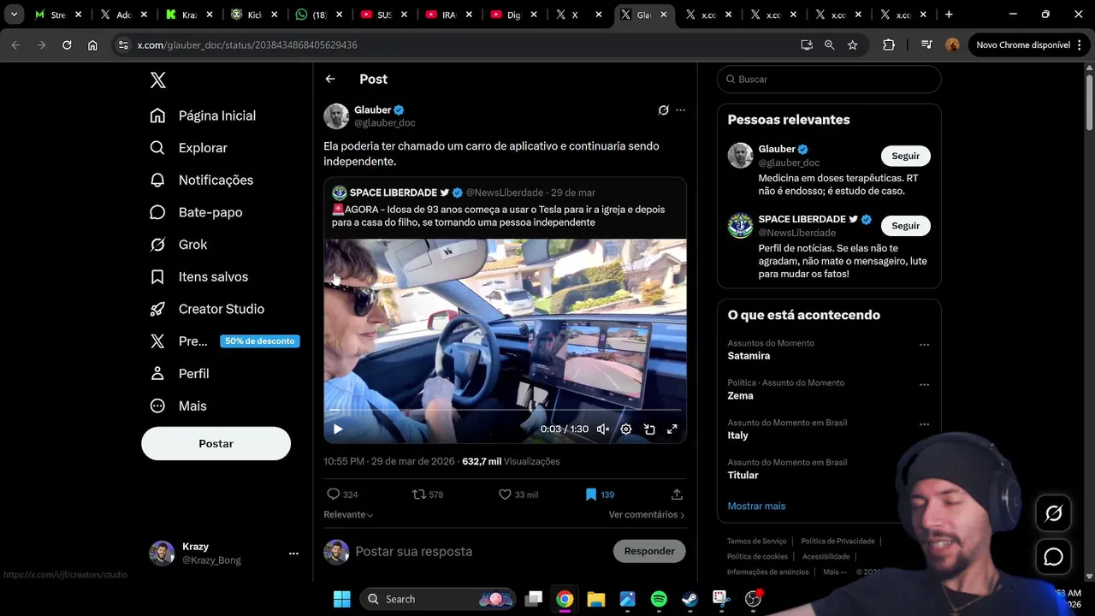Open Bate-papo messages
Viewport: 1095px width, 616px height.
point(196,212)
